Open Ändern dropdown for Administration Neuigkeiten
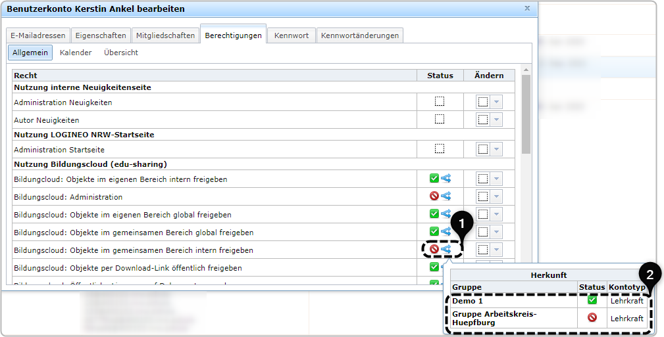Viewport: 664px width, 337px height. (x=496, y=102)
